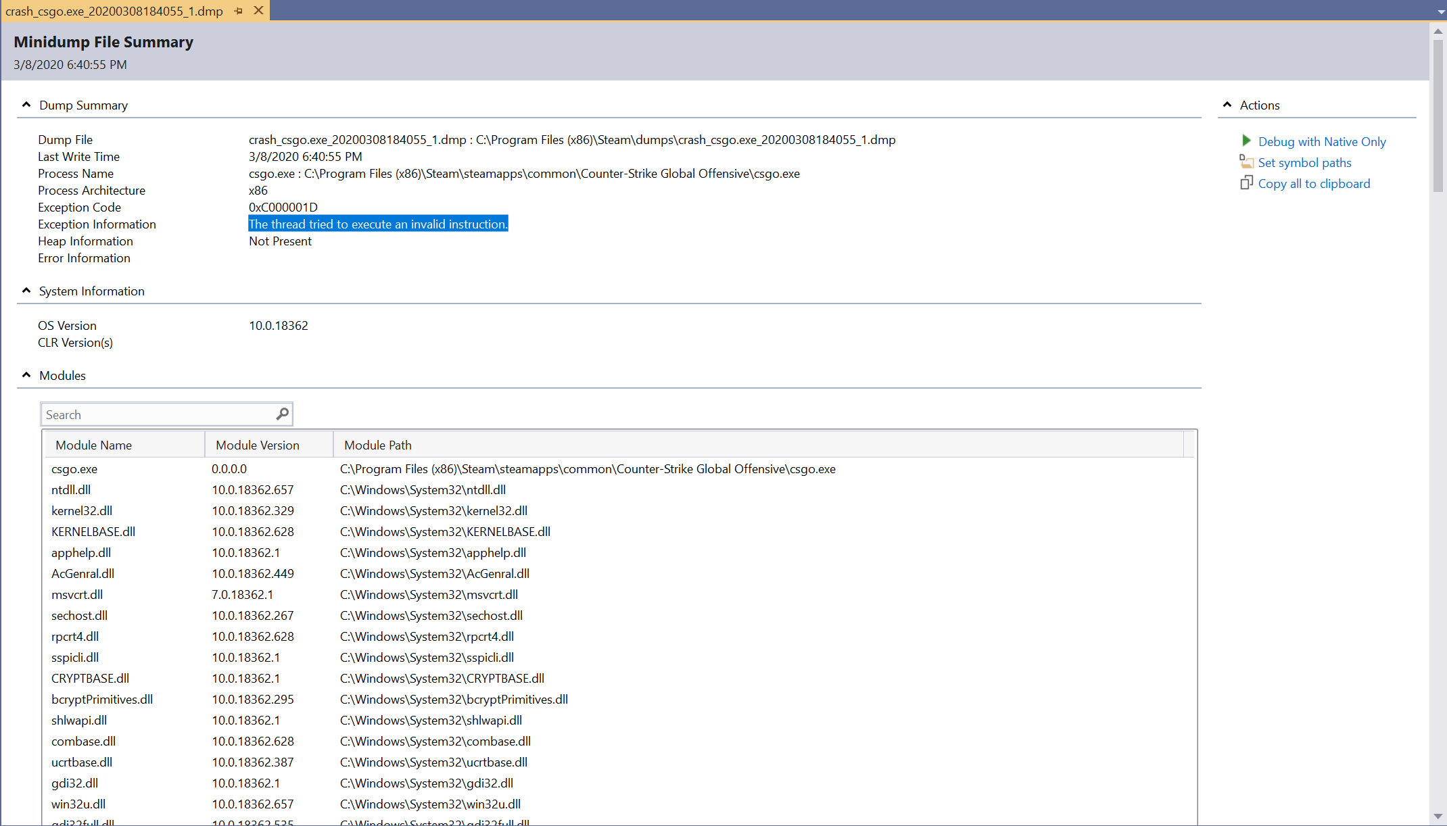Collapse the System Information section
Image resolution: width=1447 pixels, height=826 pixels.
(26, 291)
